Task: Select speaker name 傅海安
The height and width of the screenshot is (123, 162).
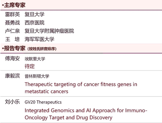Action: 12,58
